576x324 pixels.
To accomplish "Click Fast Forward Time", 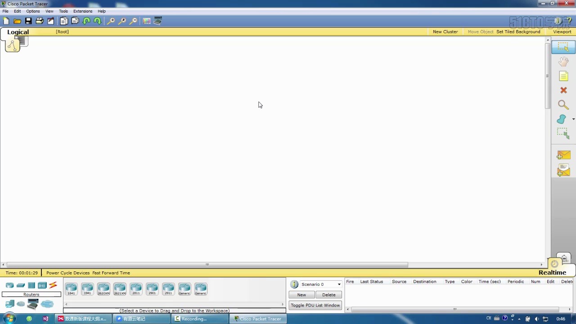I will pyautogui.click(x=111, y=273).
